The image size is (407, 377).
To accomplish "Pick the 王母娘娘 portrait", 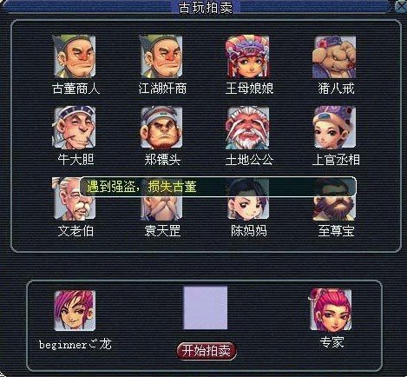I will (248, 56).
